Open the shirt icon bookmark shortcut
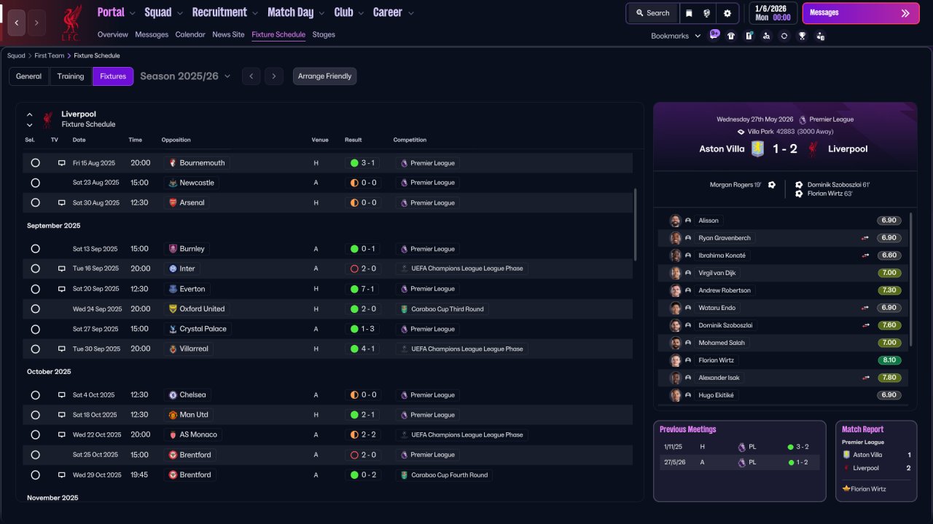933x524 pixels. pos(731,36)
